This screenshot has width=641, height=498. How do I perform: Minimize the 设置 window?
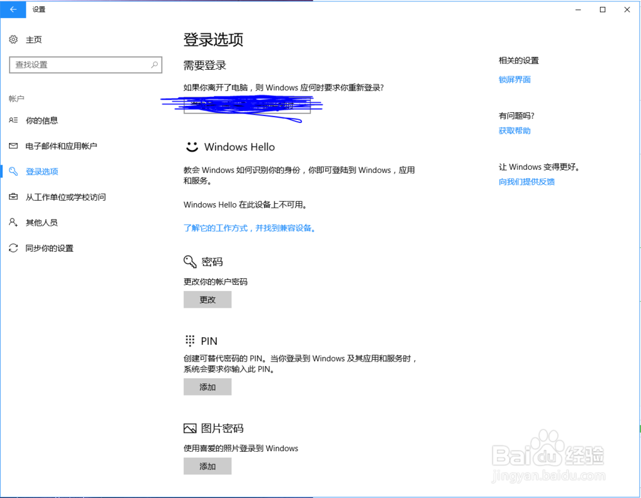click(x=578, y=10)
